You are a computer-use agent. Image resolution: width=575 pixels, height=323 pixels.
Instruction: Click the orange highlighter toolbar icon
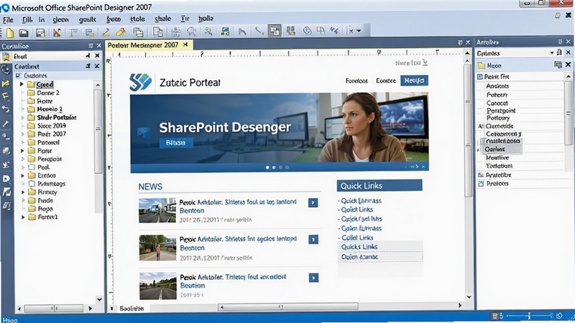pos(121,32)
